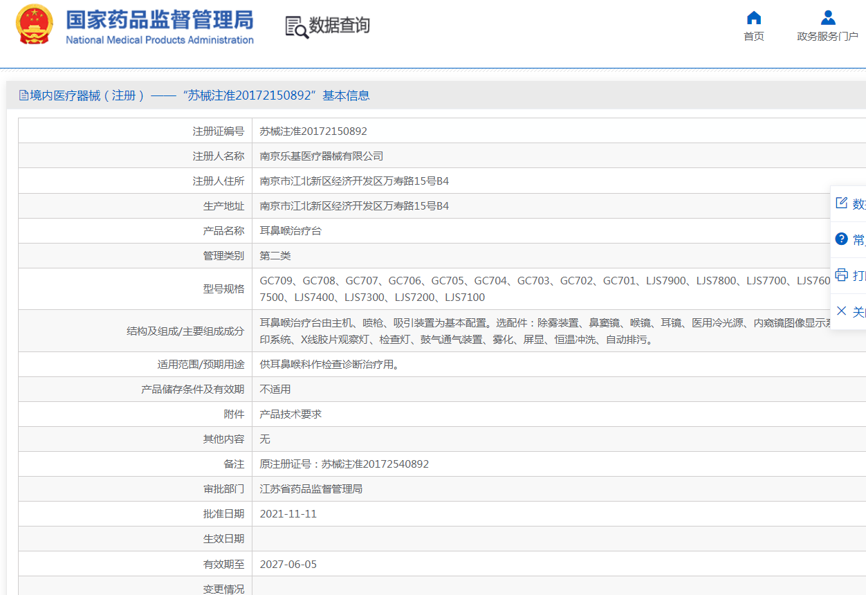This screenshot has width=866, height=595.
Task: Click 江苏省药品监督管理局 approval department
Action: (311, 488)
